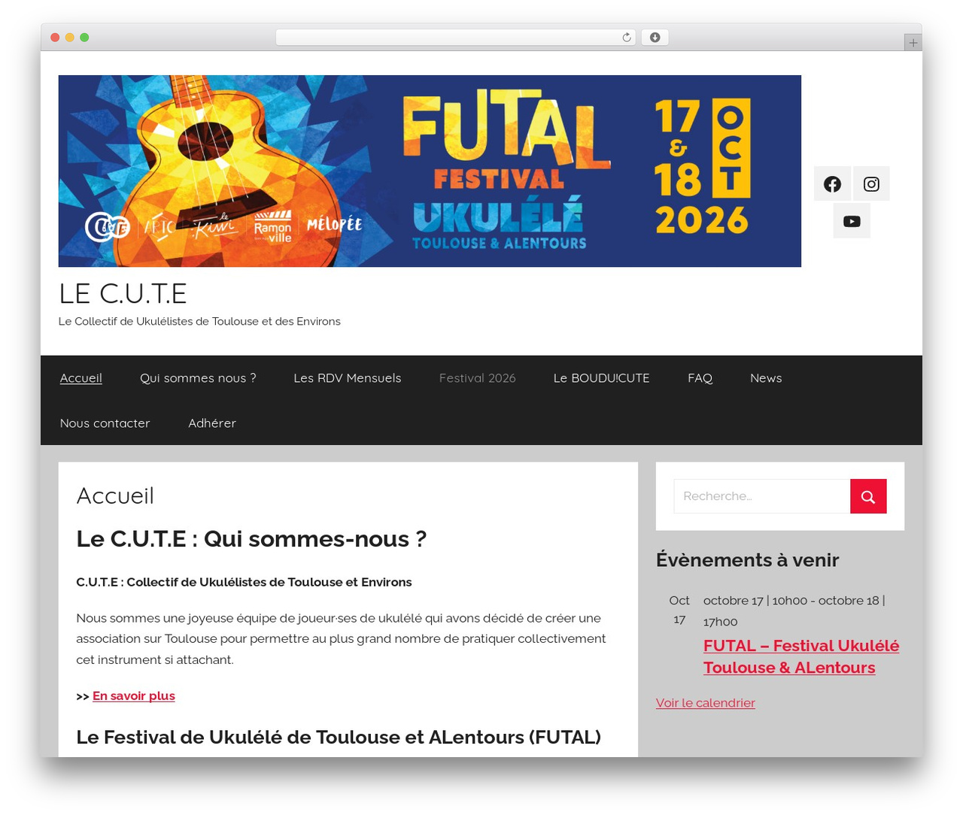Open the Qui sommes nous ? menu
The image size is (963, 815).
(198, 378)
